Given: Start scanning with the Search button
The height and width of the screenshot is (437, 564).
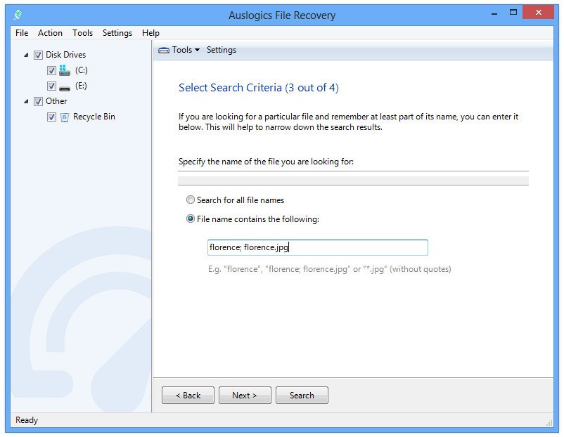Looking at the screenshot, I should pyautogui.click(x=302, y=396).
